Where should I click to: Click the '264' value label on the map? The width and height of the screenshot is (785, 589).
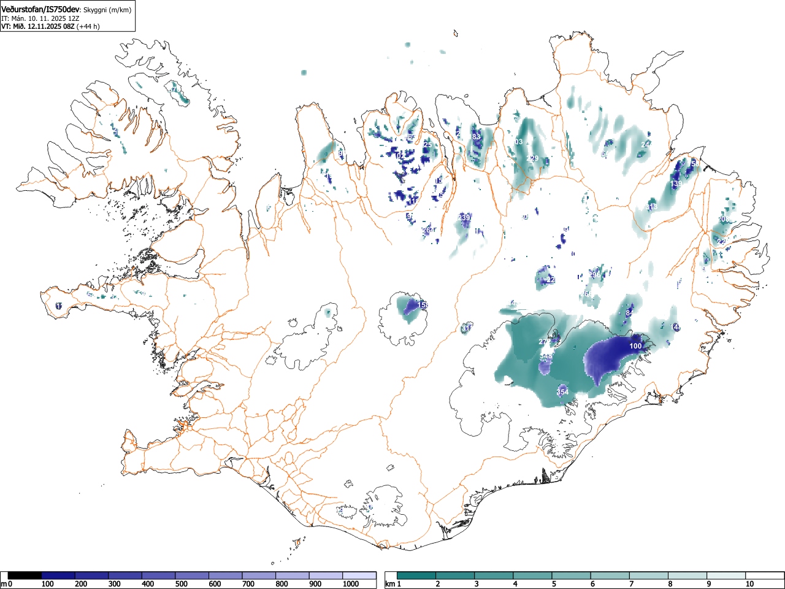pos(428,231)
